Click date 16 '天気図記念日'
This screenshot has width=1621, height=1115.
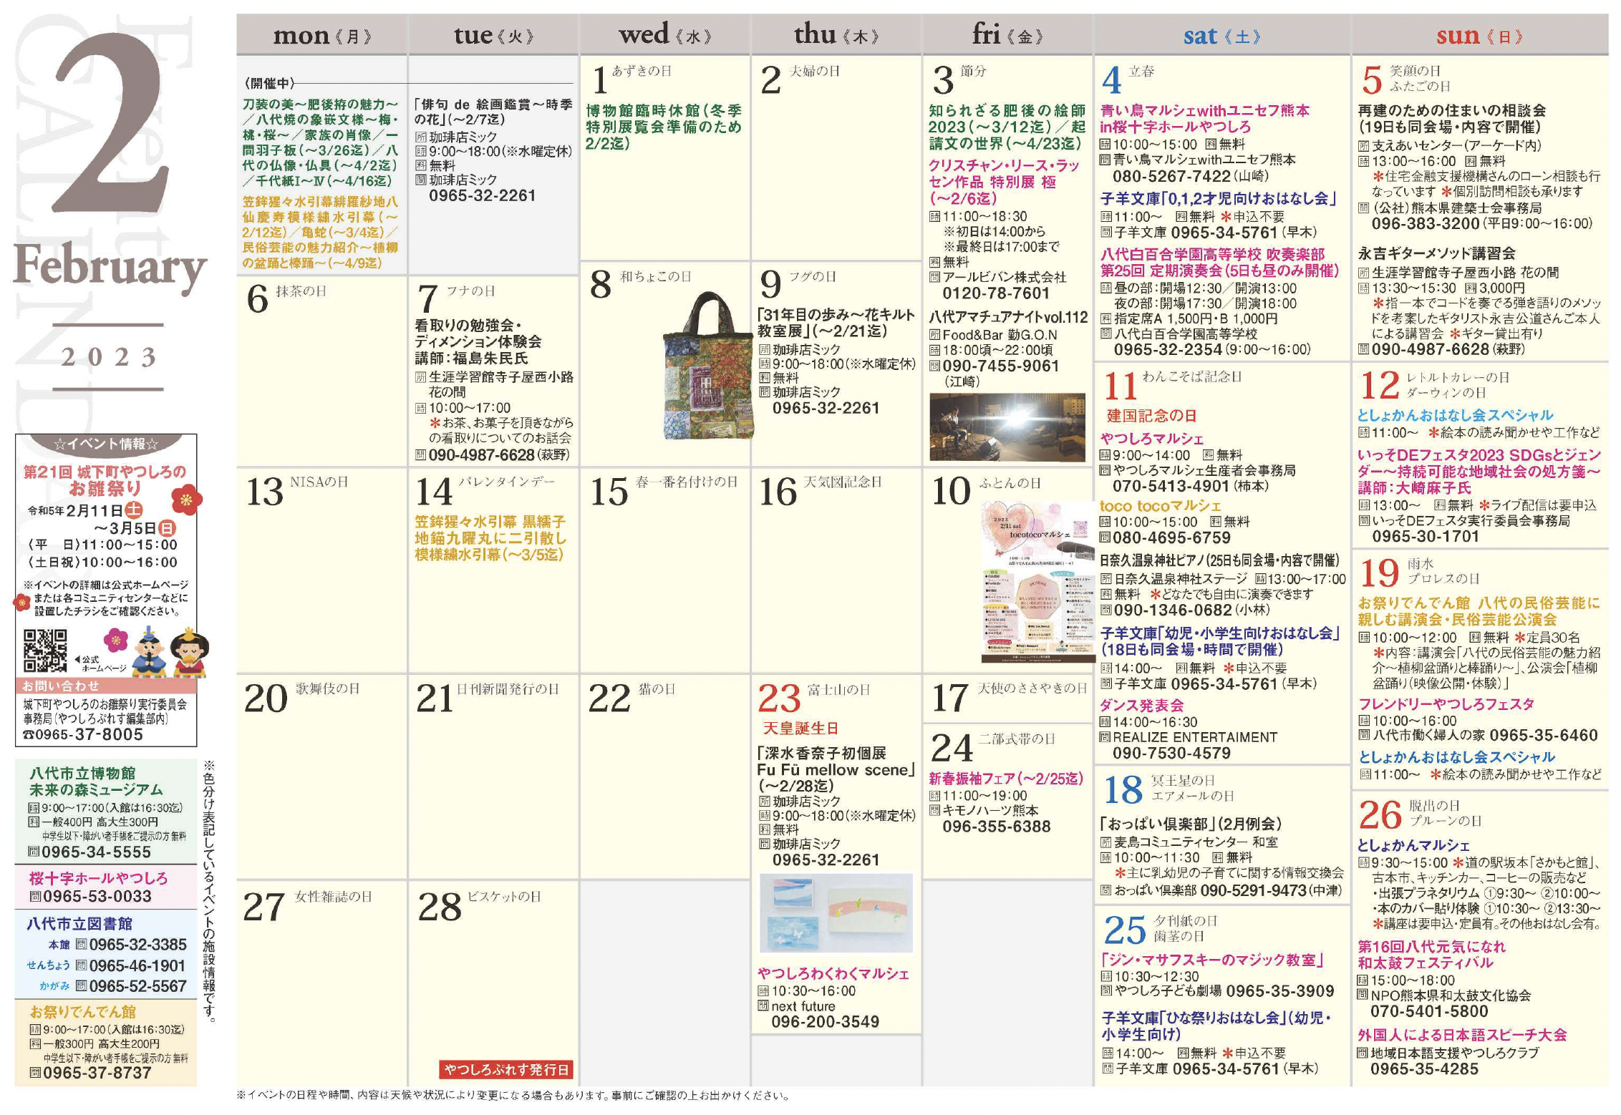point(821,490)
